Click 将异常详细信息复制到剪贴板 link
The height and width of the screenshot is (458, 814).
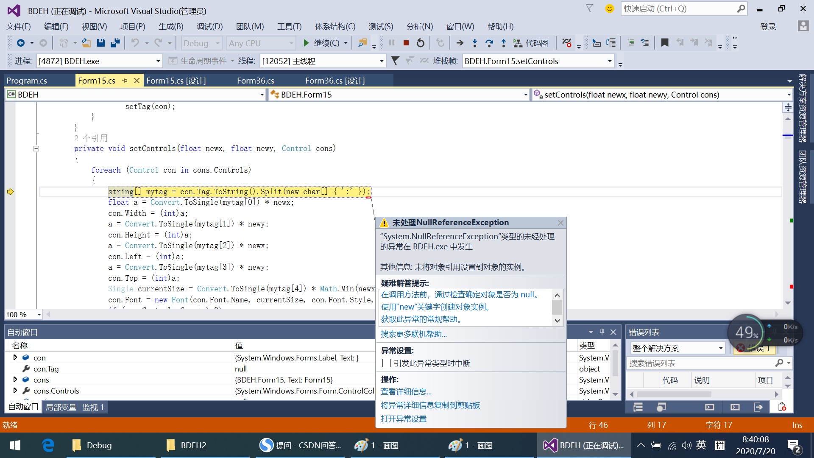point(430,405)
